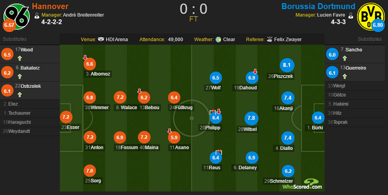Open the Borussia Dortmund team name link
This screenshot has width=388, height=195.
(x=318, y=6)
